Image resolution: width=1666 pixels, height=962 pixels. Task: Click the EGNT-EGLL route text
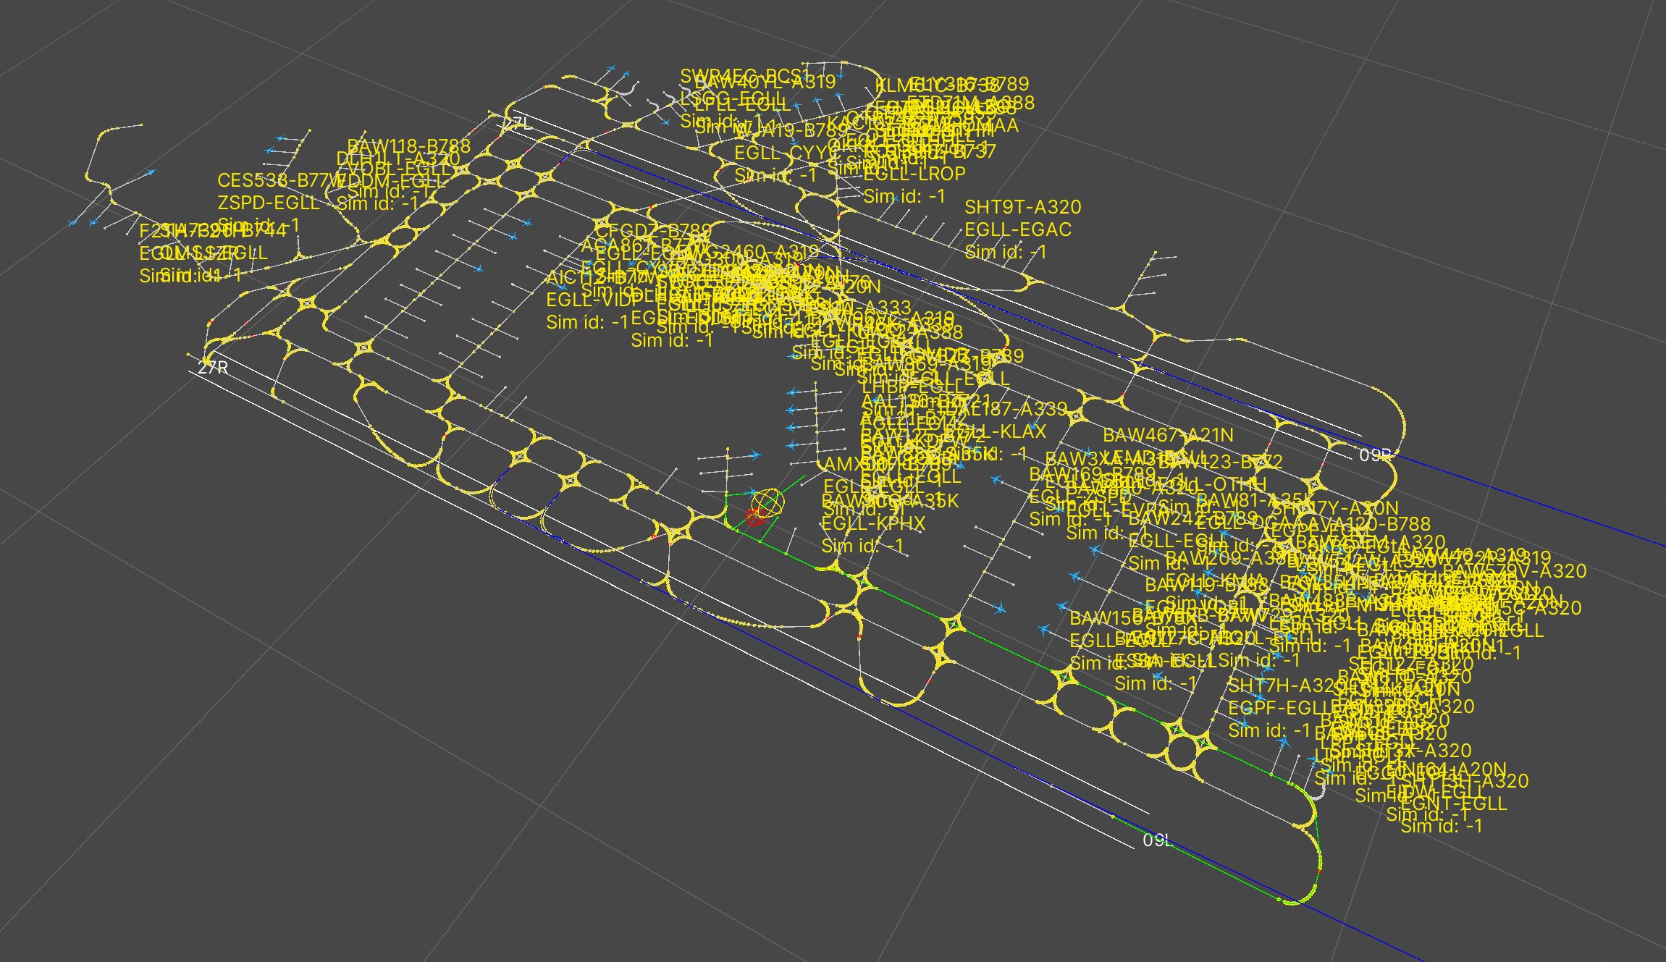(1454, 803)
